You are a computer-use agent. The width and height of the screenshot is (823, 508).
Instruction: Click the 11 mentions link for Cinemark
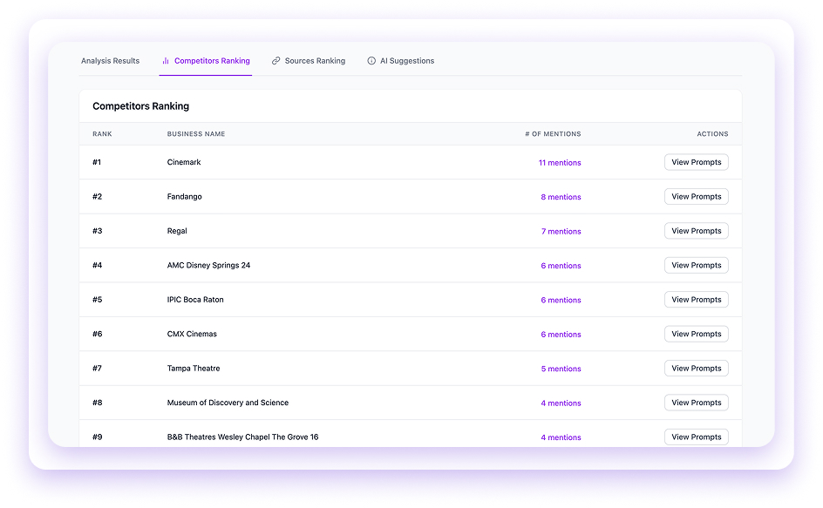coord(560,163)
